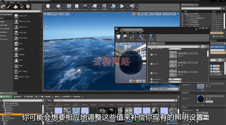Screen dimensions: 226x125
Task: Select the Visual Effects category in Place panel
Action: (x=5, y=28)
